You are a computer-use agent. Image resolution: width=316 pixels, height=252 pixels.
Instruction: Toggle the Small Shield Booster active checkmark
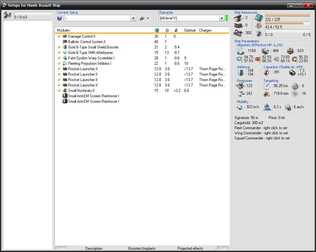[59, 47]
